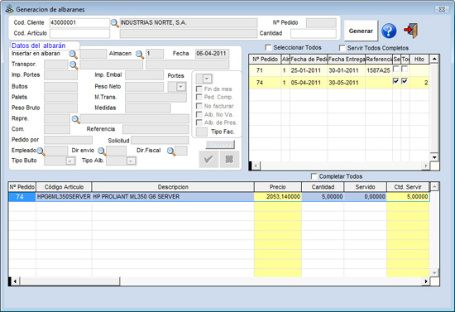This screenshot has height=312, width=455.
Task: Click the Fecha field 06-04-2011
Action: 212,54
